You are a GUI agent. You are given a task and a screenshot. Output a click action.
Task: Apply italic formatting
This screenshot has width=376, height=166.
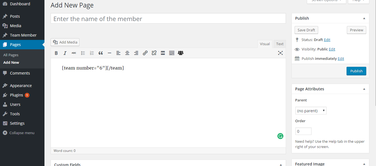[65, 53]
